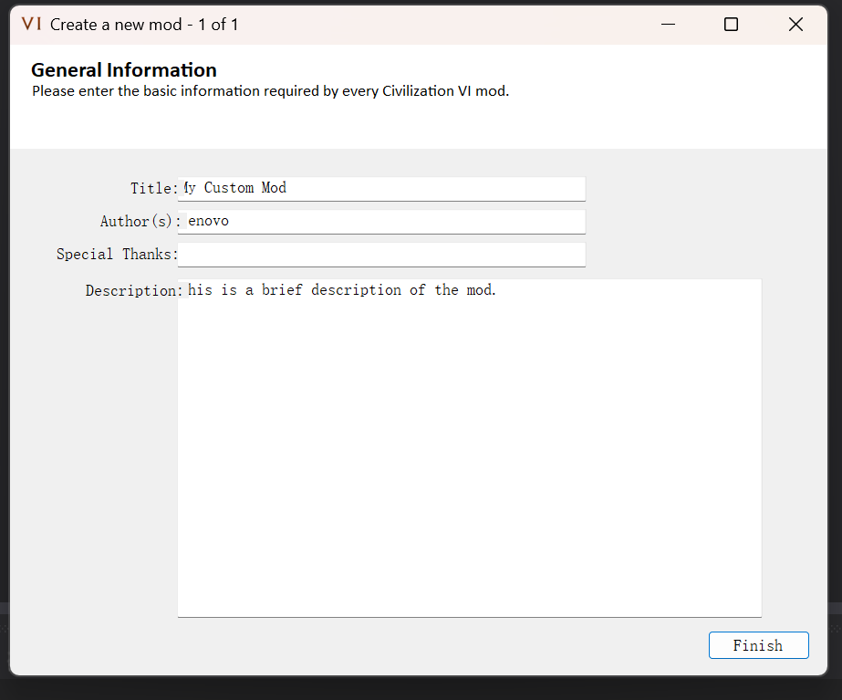Click the 'Description:' label
842x700 pixels.
coord(134,290)
